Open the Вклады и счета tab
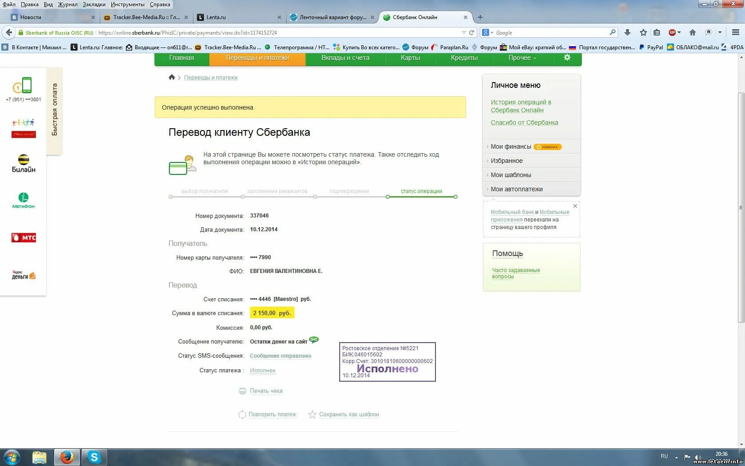745x466 pixels. click(345, 58)
